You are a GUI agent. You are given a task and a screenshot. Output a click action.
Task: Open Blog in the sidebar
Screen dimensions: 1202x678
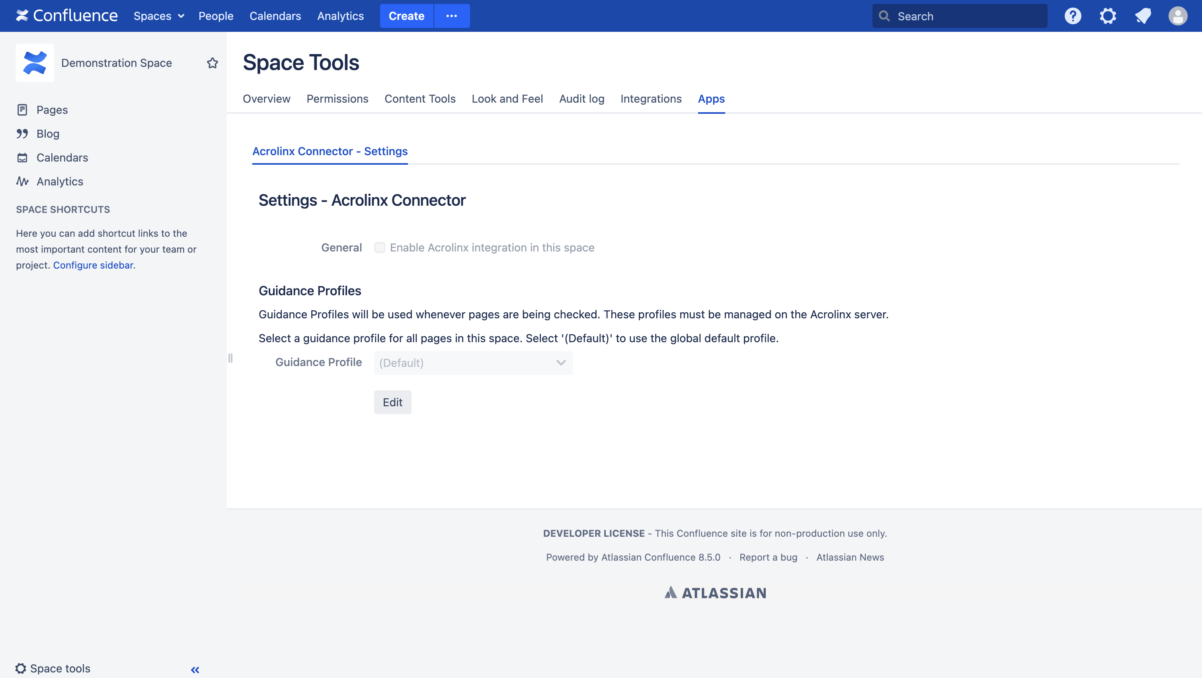click(48, 133)
